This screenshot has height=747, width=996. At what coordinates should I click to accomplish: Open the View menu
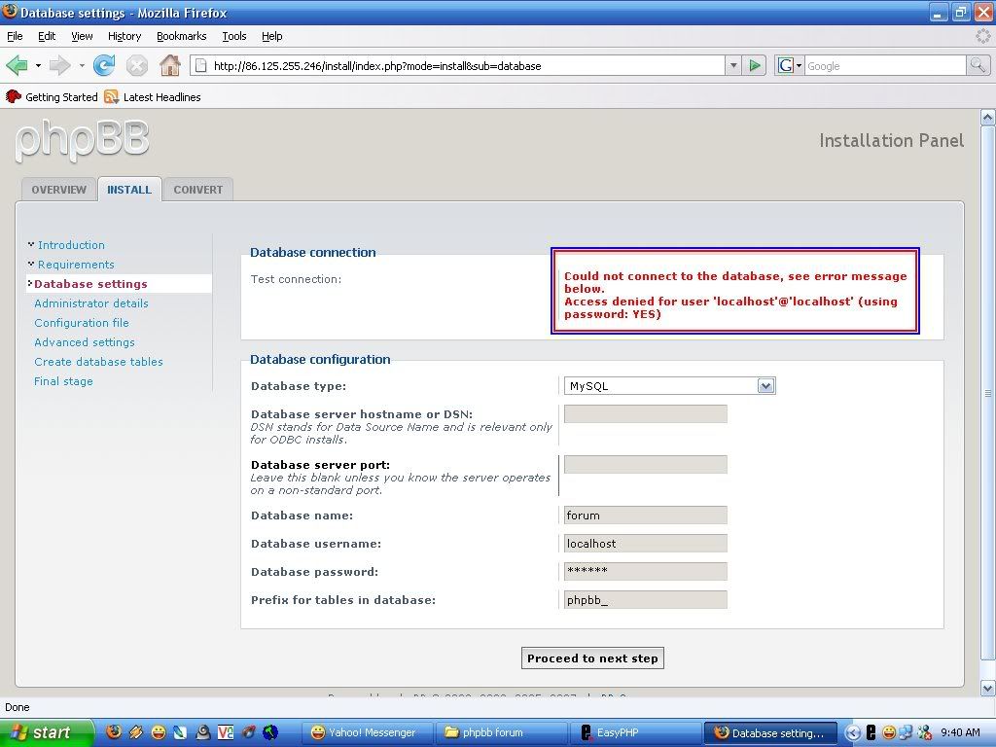(82, 36)
